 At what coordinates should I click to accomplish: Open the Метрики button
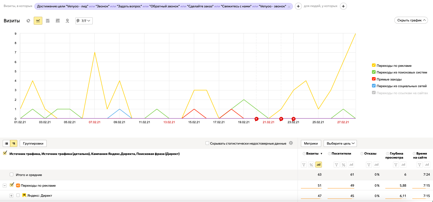311,143
